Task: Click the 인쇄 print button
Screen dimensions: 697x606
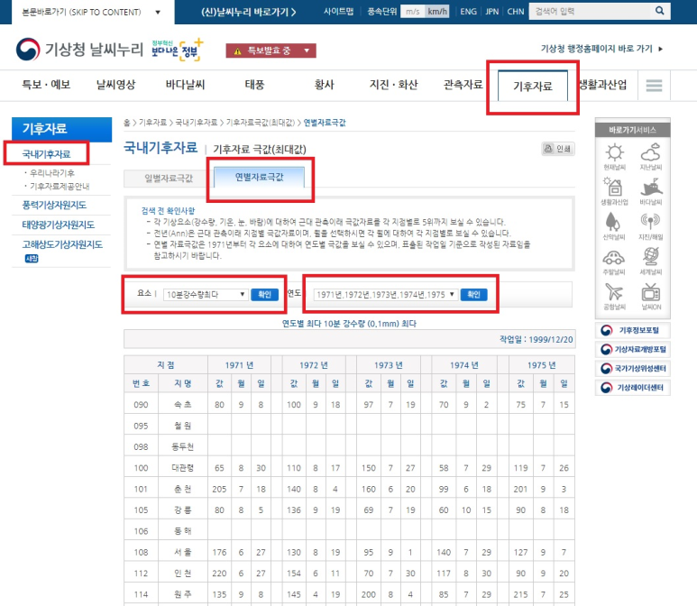Action: [558, 149]
